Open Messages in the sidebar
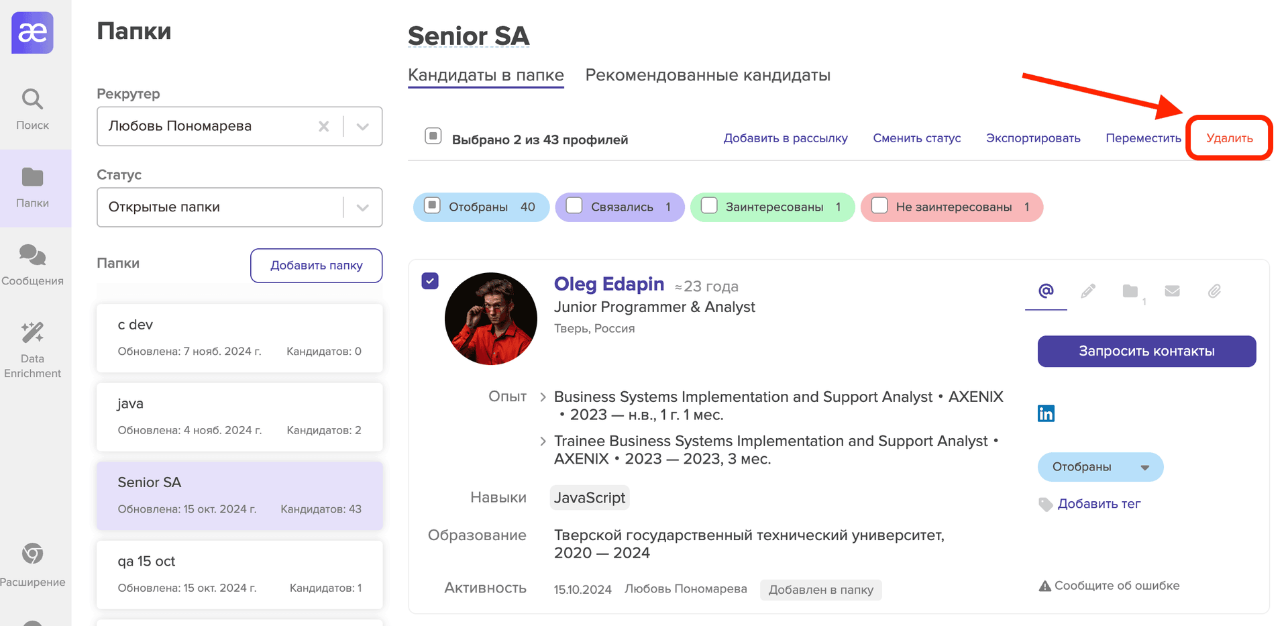 32,264
